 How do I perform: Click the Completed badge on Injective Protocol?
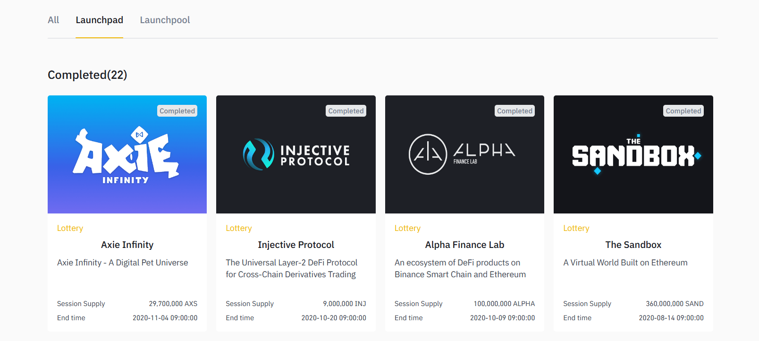pos(346,111)
